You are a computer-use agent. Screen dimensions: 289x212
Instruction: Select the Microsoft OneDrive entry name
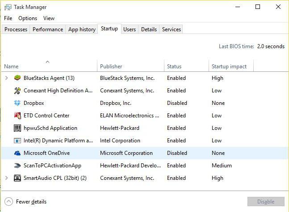(46, 153)
